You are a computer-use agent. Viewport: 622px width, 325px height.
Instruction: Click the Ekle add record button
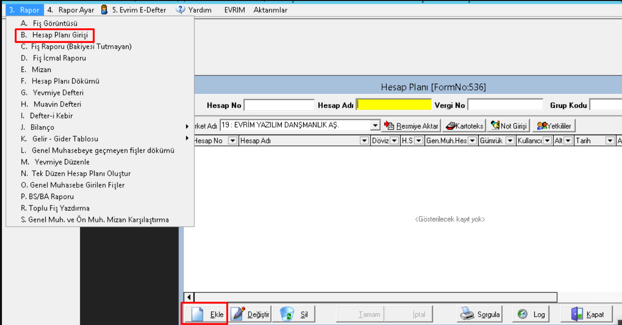[205, 314]
